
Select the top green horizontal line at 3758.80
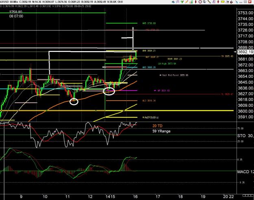53,13
